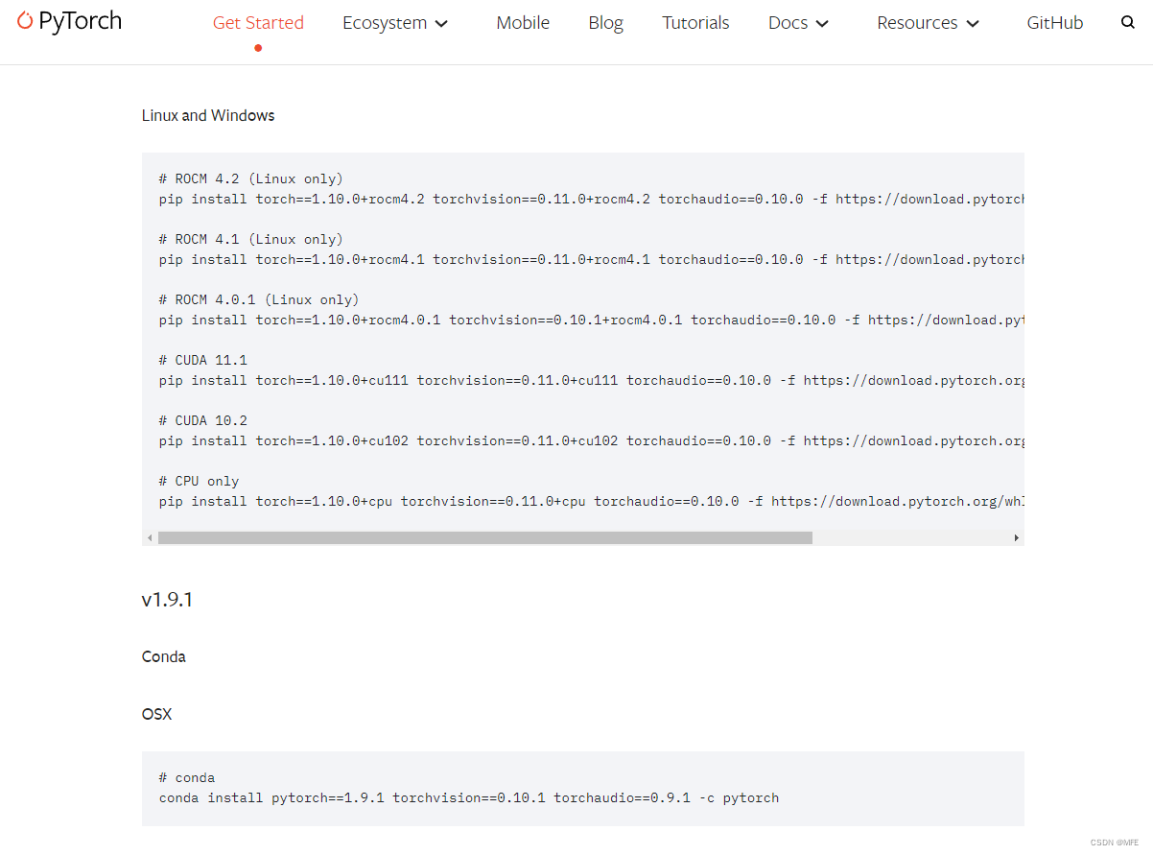The height and width of the screenshot is (855, 1153).
Task: Click the Conda subheading
Action: [164, 656]
